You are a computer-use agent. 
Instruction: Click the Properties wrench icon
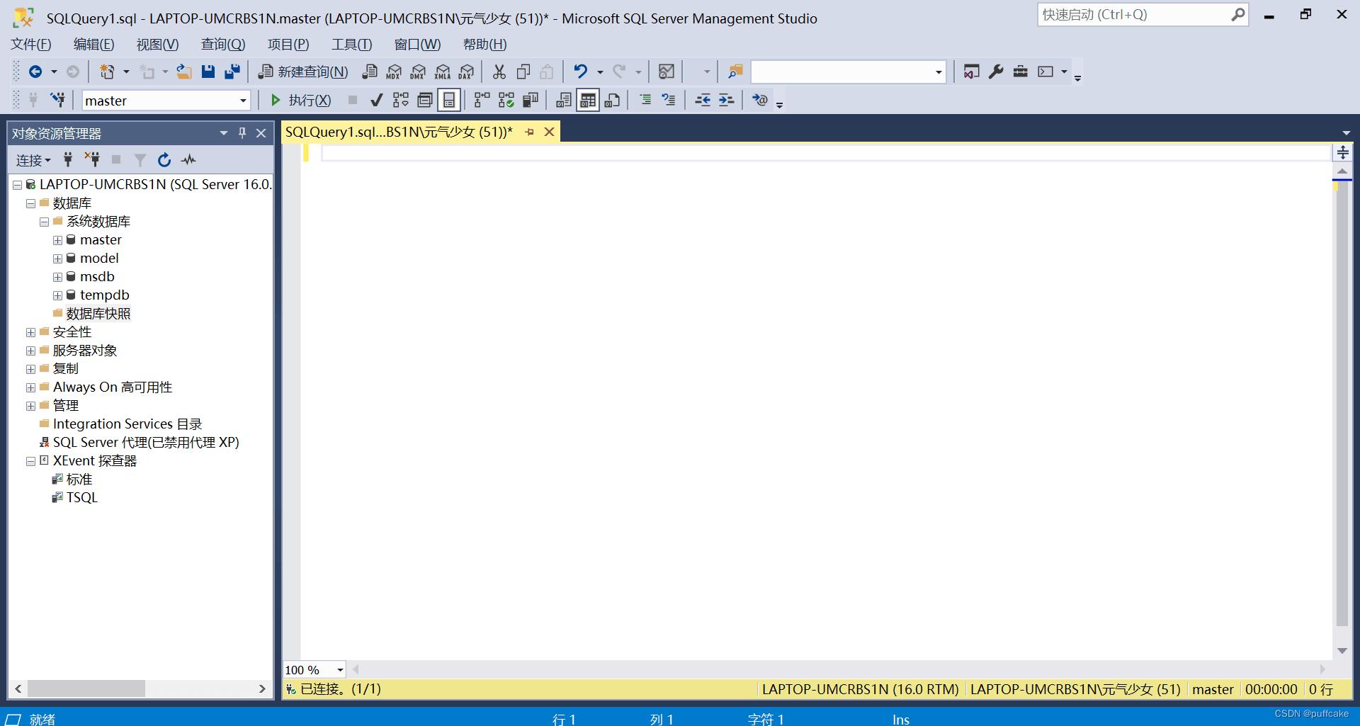pos(996,72)
